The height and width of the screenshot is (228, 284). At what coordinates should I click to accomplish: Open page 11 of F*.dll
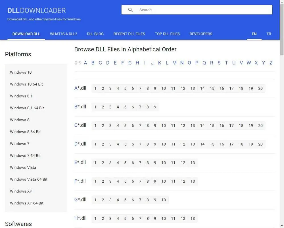tap(173, 181)
